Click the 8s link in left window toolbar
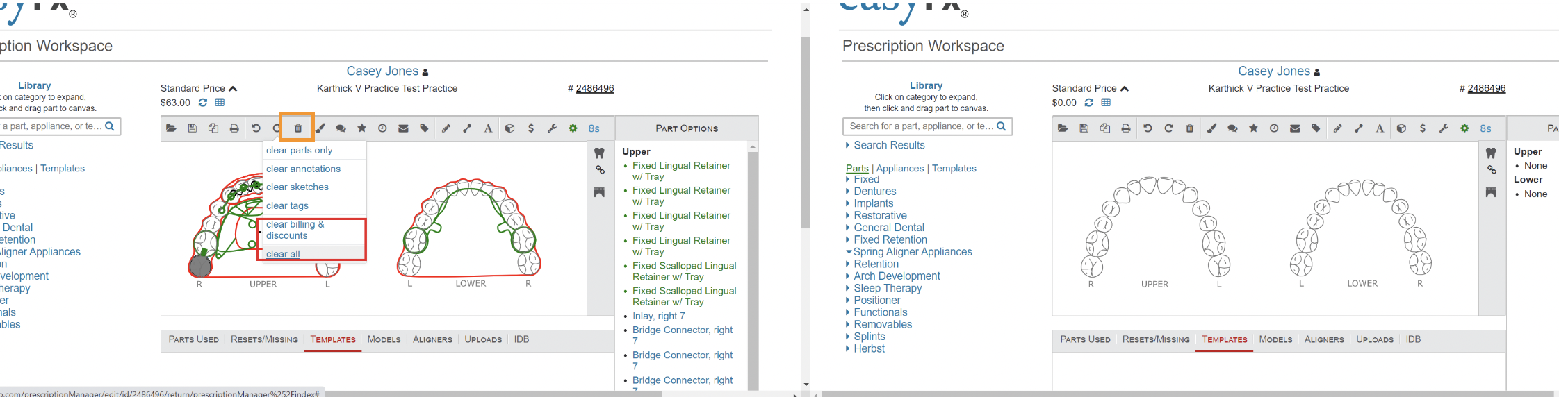1559x397 pixels. tap(594, 128)
